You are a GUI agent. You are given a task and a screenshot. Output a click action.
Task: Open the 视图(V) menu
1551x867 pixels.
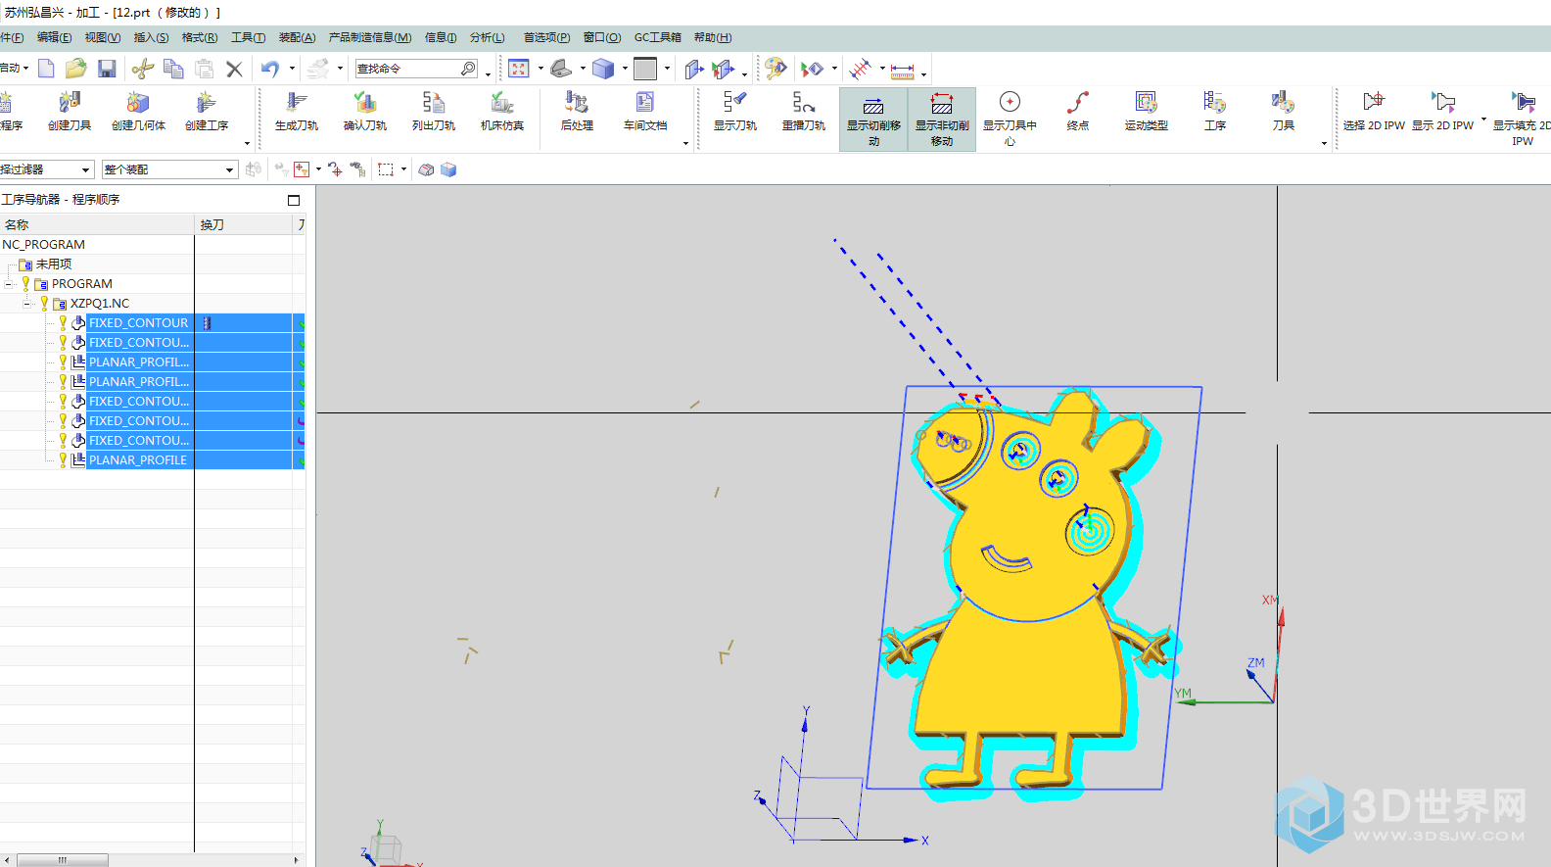coord(102,37)
